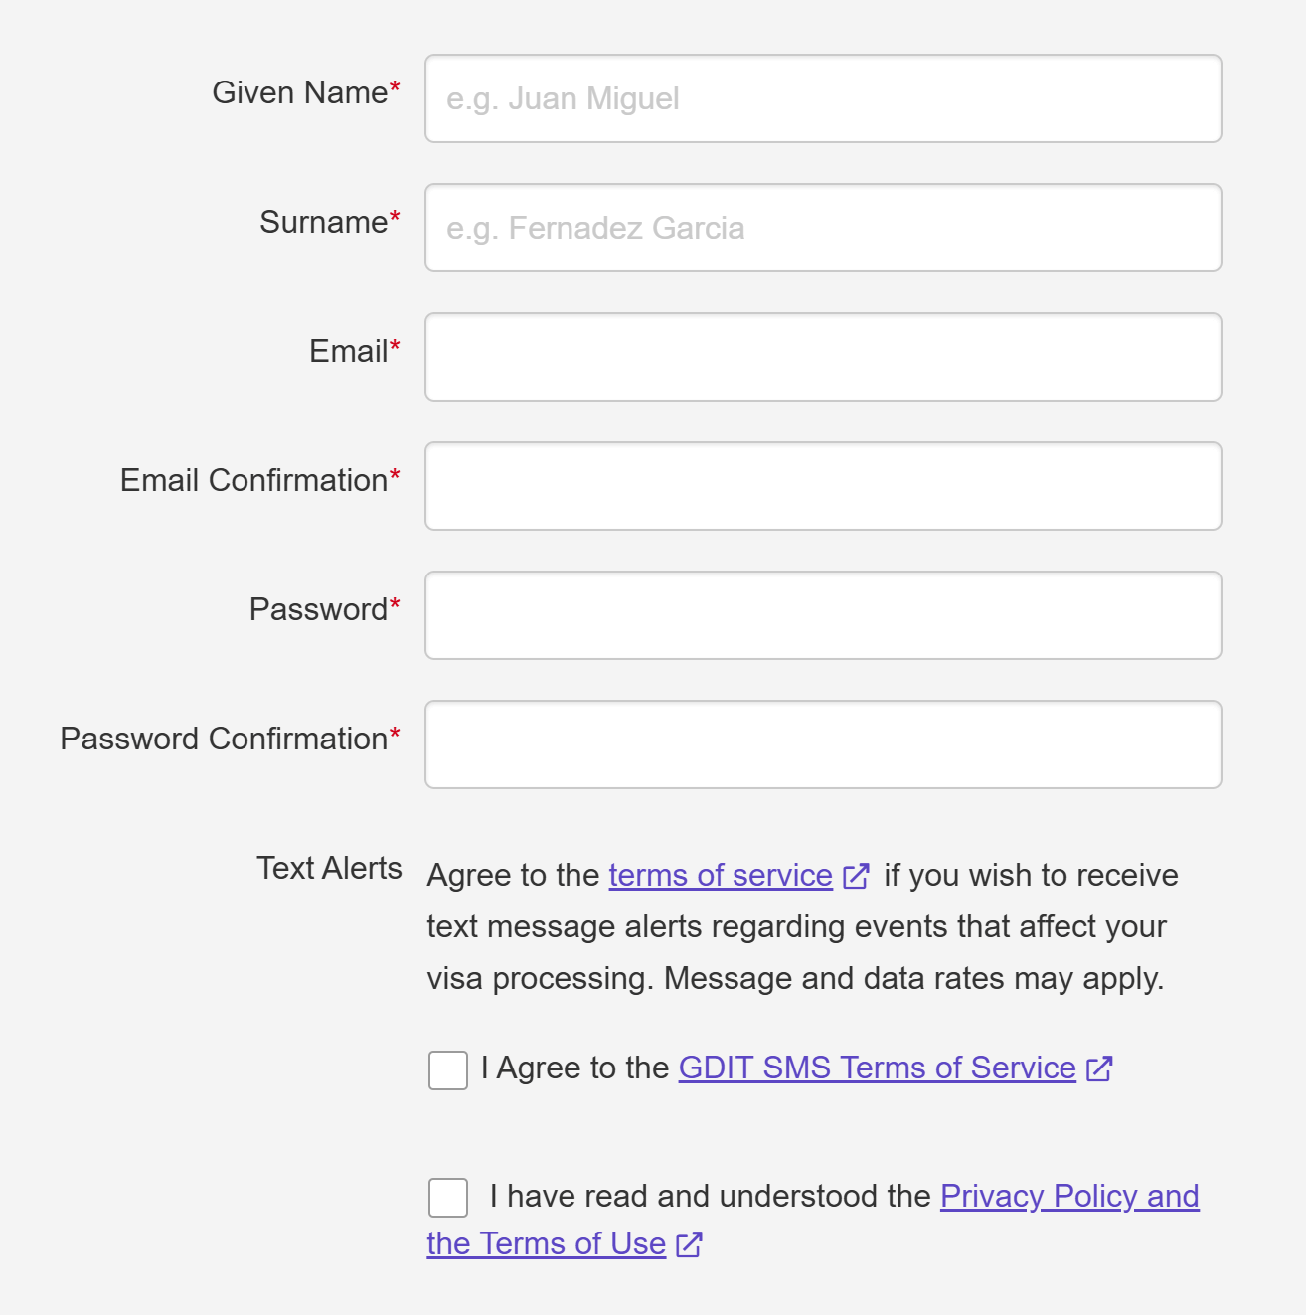Click the external-link icon beside GDIT SMS Terms
This screenshot has height=1315, width=1306.
pyautogui.click(x=1099, y=1068)
